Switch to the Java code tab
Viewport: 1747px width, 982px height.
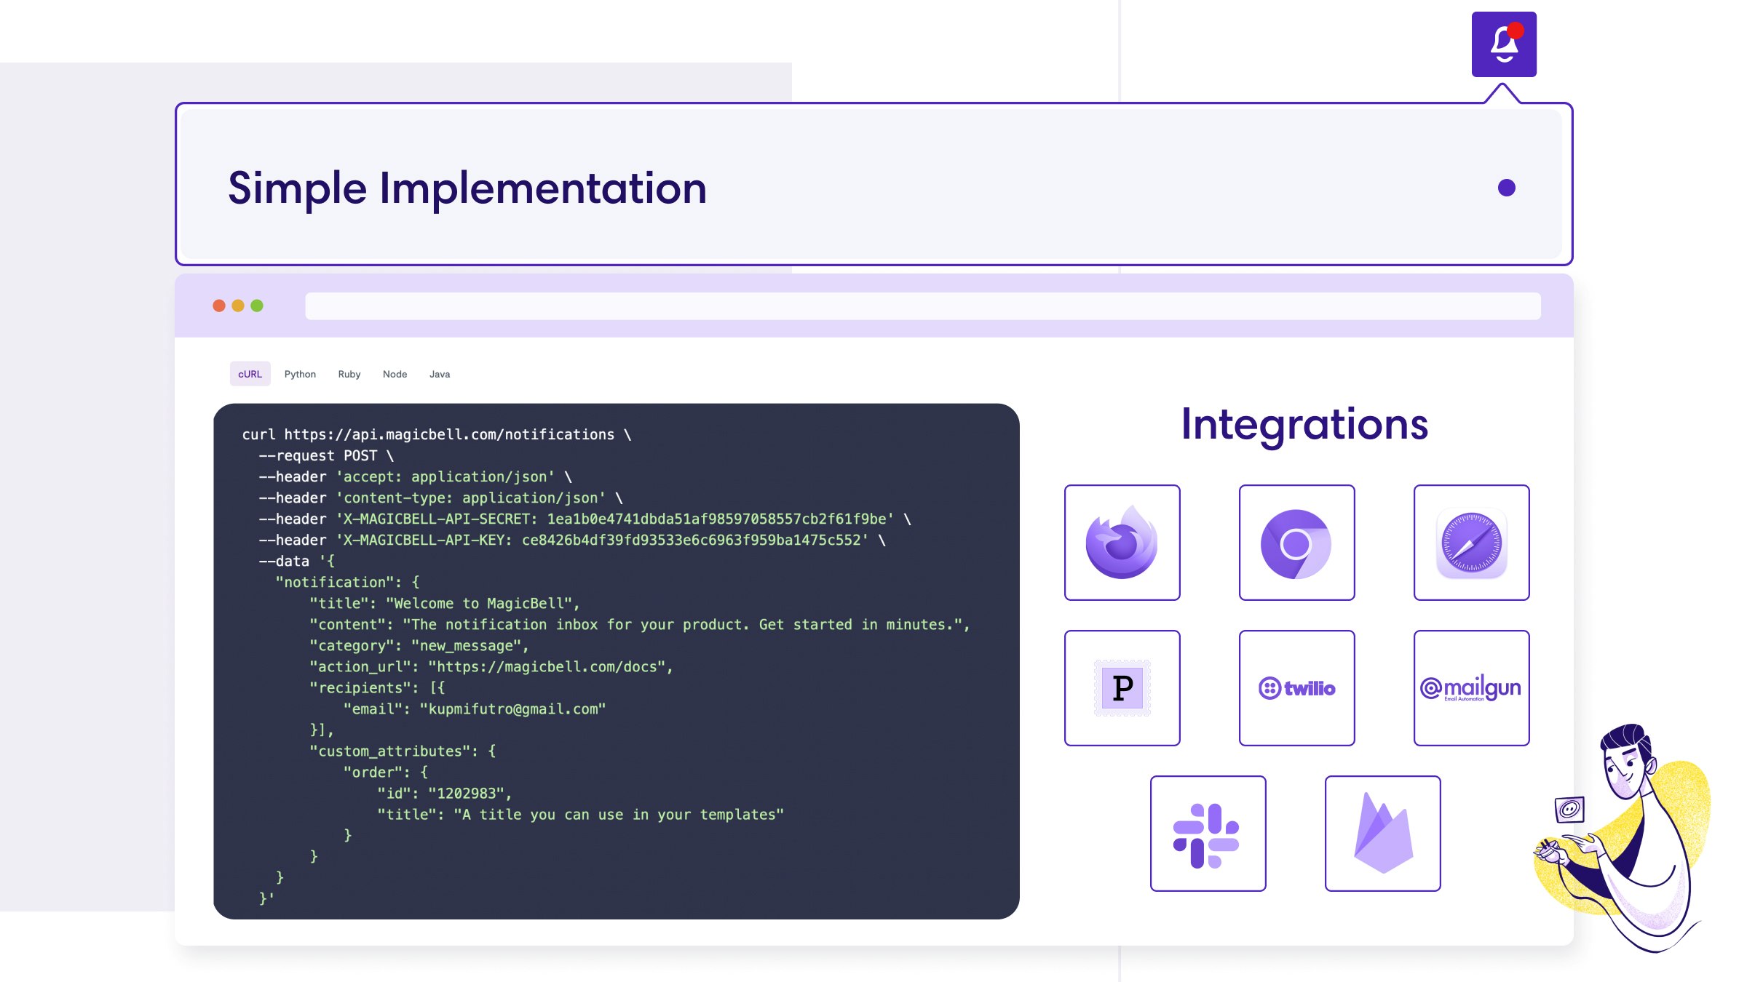440,374
